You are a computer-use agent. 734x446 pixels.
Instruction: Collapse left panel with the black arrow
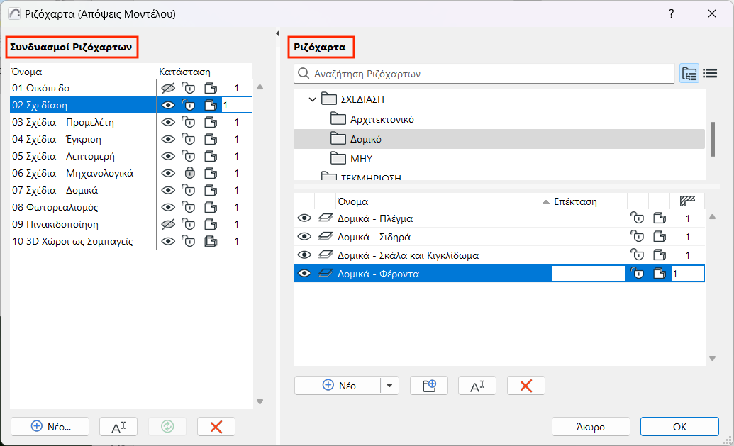point(277,33)
